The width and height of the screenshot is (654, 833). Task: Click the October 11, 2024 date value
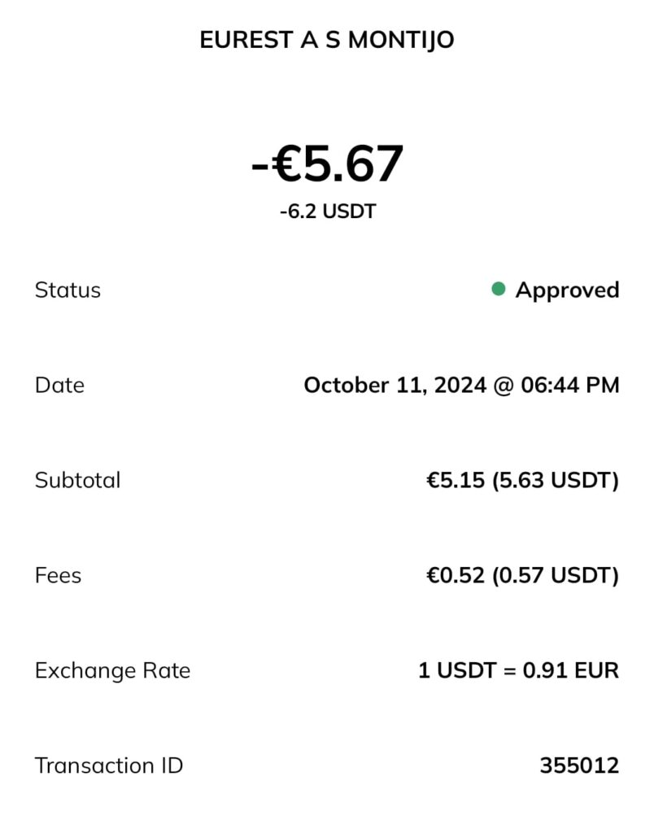pos(395,385)
